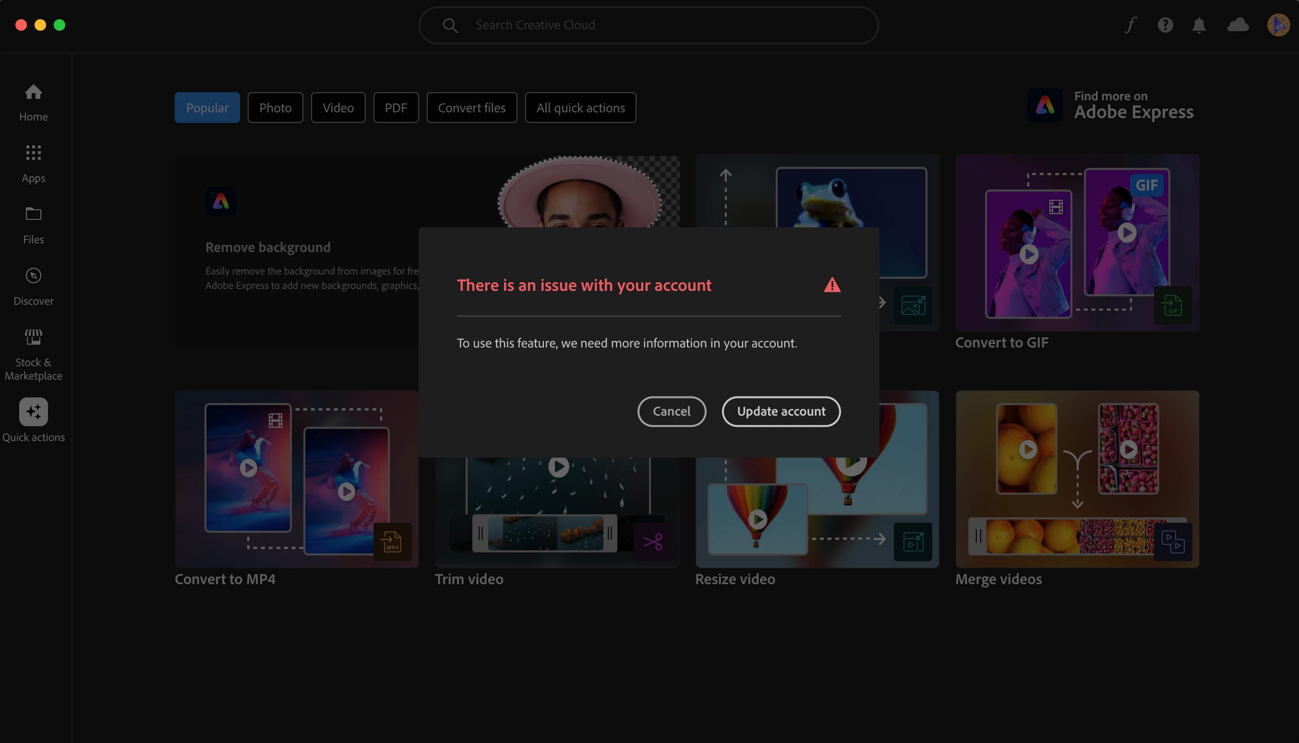The height and width of the screenshot is (743, 1299).
Task: Open the notifications bell
Action: point(1199,24)
